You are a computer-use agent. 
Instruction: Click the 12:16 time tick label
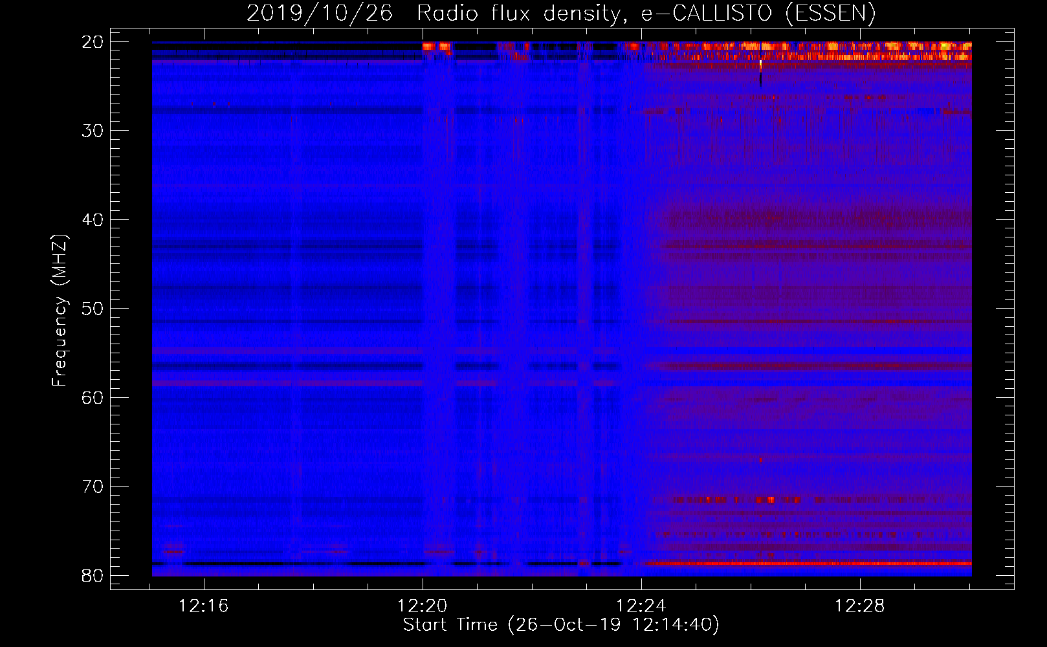[204, 606]
